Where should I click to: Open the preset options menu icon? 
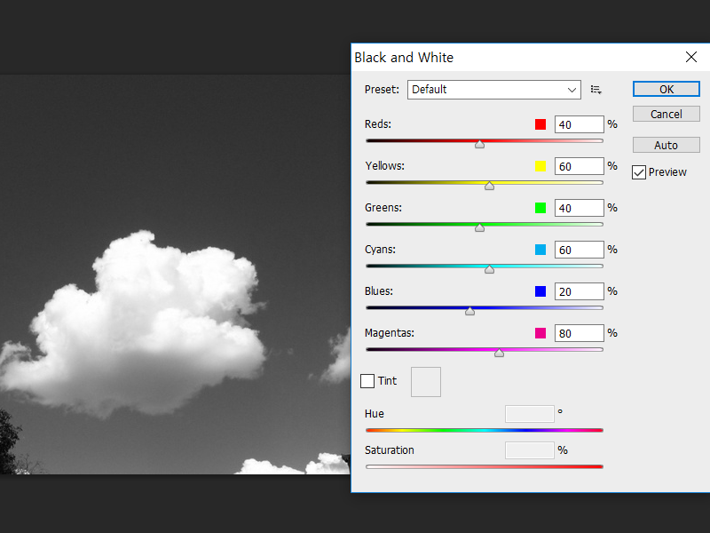(596, 90)
